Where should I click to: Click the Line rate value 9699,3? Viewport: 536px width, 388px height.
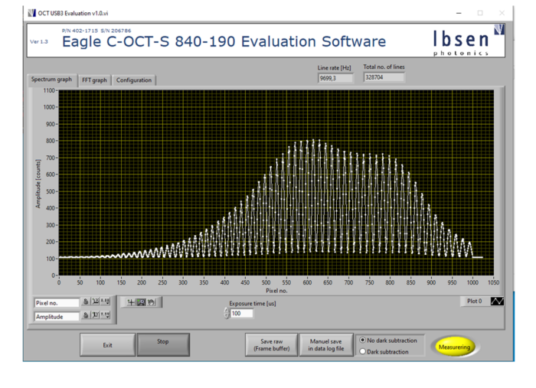[x=335, y=78]
